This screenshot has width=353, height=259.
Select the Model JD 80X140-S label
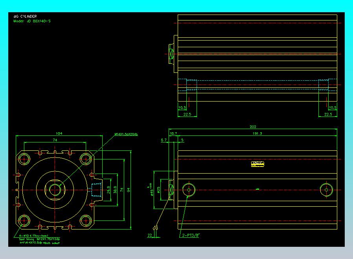click(x=32, y=21)
